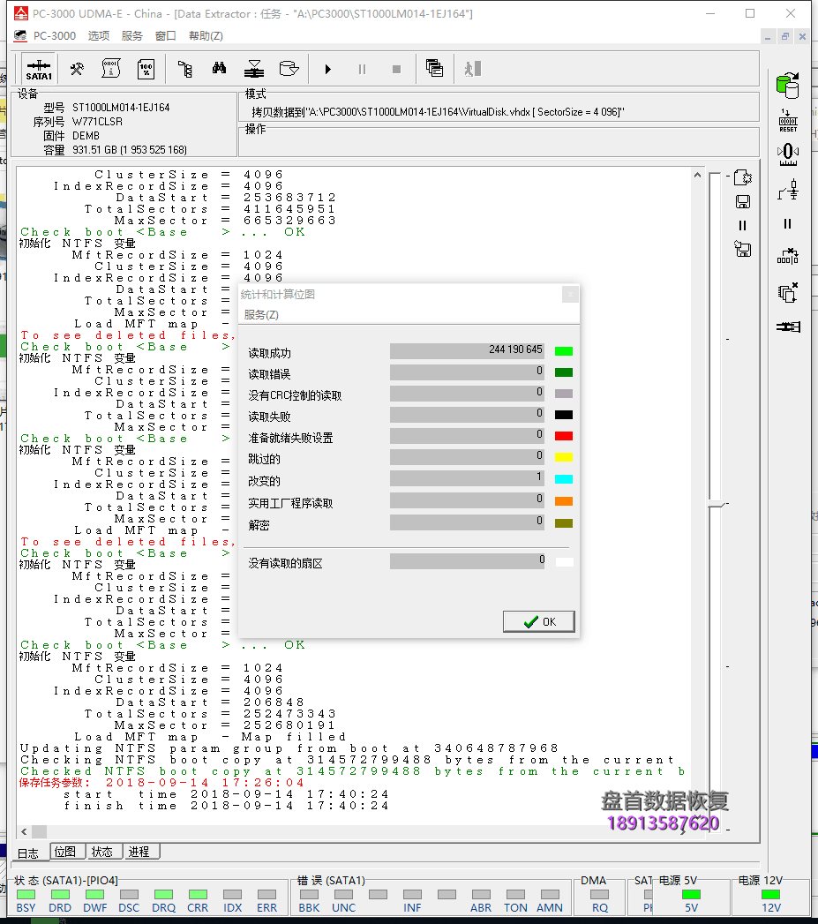Switch to the 位图 tab
Screen dimensions: 818x924
pos(66,851)
